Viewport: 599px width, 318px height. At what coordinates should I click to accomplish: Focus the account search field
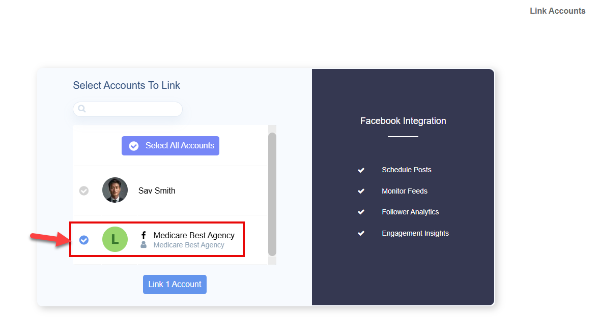(128, 109)
